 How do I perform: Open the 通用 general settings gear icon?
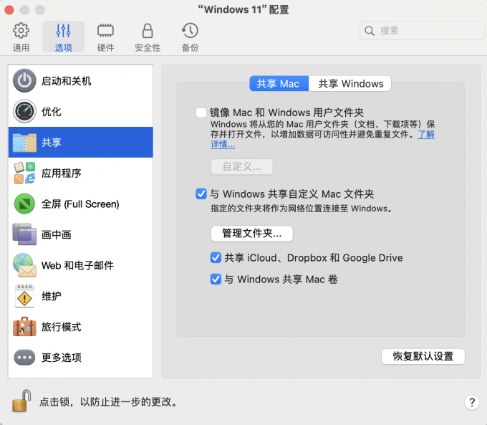pos(21,31)
